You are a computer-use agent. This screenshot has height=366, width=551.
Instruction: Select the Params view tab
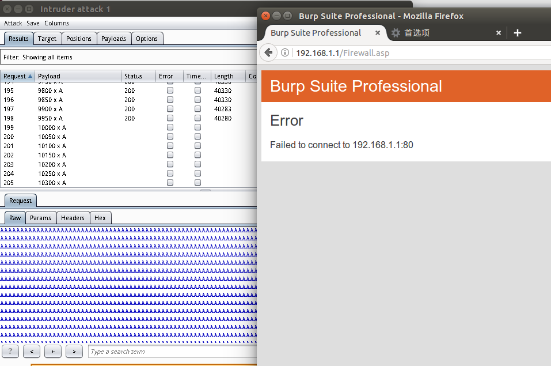40,218
